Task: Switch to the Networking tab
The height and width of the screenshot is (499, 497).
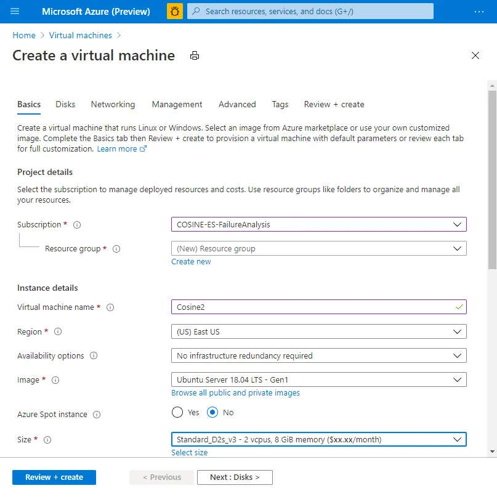Action: 113,104
